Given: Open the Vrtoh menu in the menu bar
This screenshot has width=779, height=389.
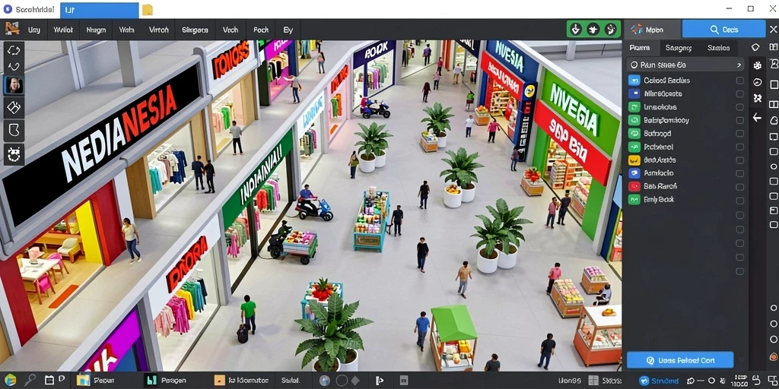Looking at the screenshot, I should (158, 30).
